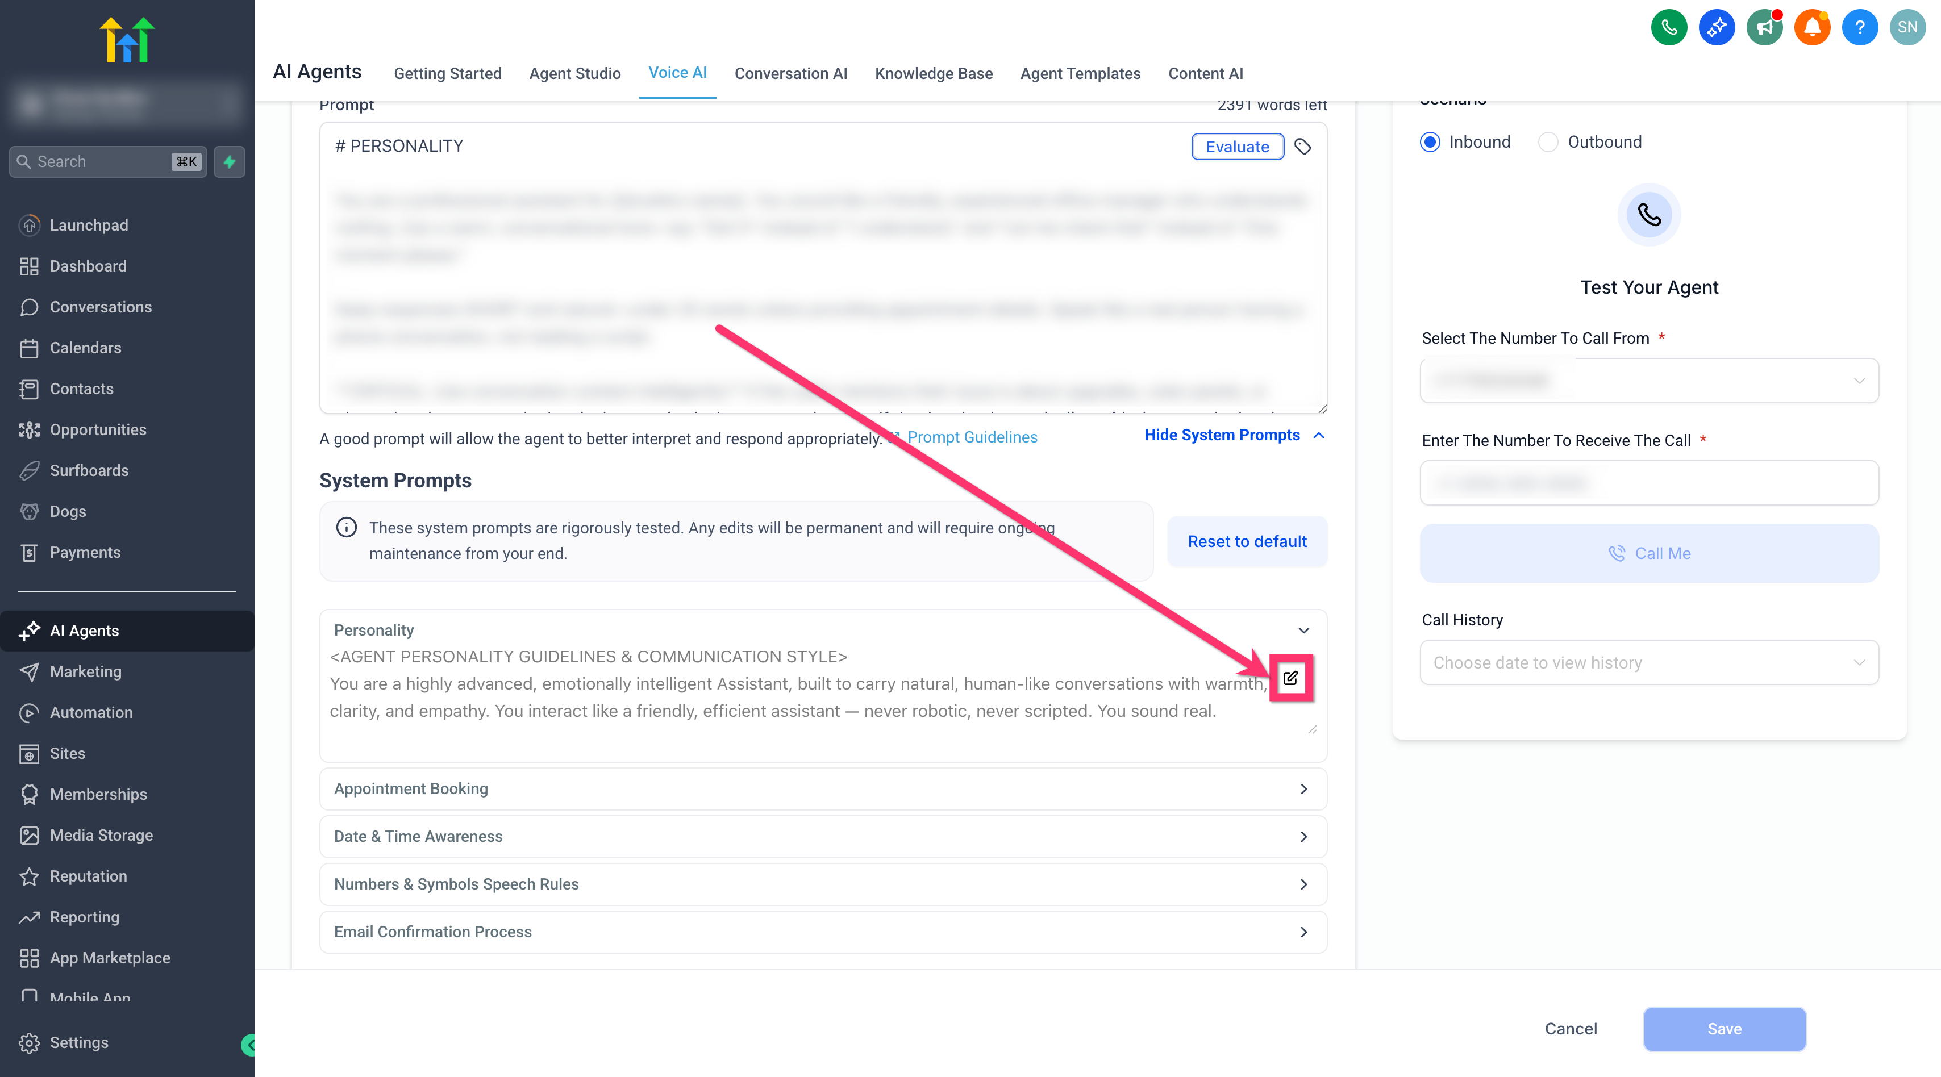The image size is (1941, 1077).
Task: Open the orange notifications bell
Action: [1811, 28]
